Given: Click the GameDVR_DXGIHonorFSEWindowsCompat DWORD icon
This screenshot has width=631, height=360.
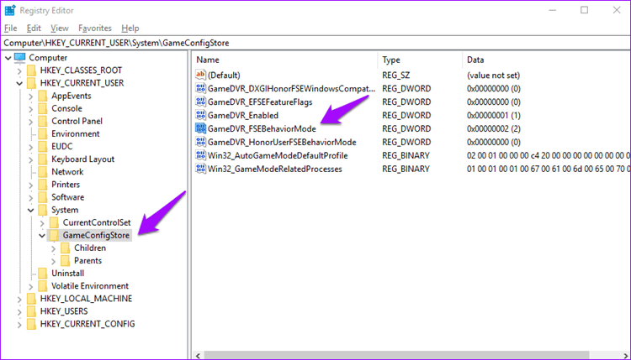Looking at the screenshot, I should [x=200, y=88].
